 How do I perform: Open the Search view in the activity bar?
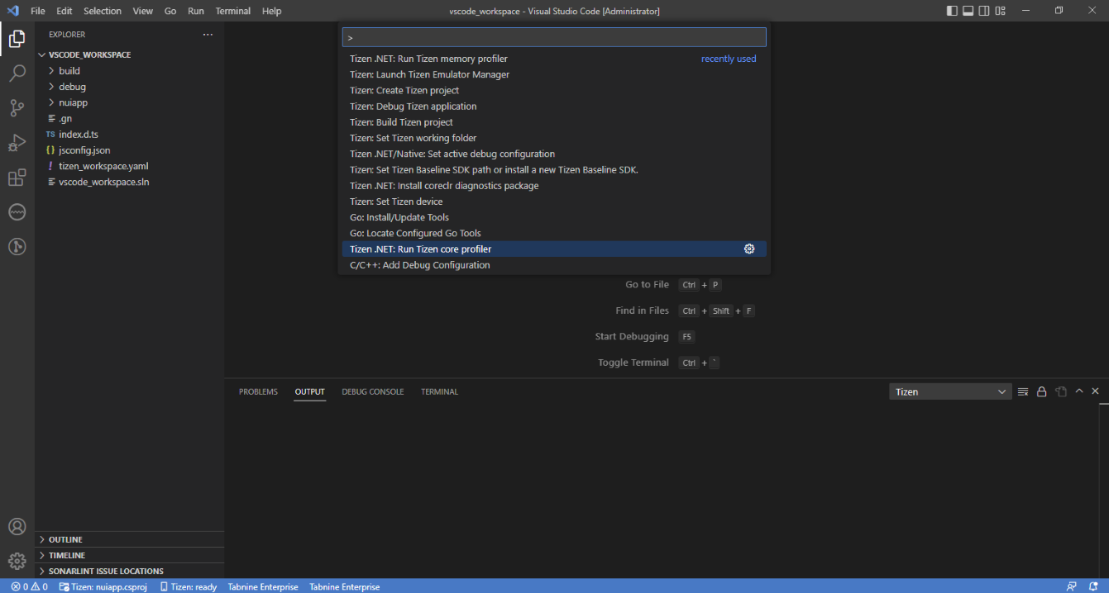pyautogui.click(x=17, y=73)
